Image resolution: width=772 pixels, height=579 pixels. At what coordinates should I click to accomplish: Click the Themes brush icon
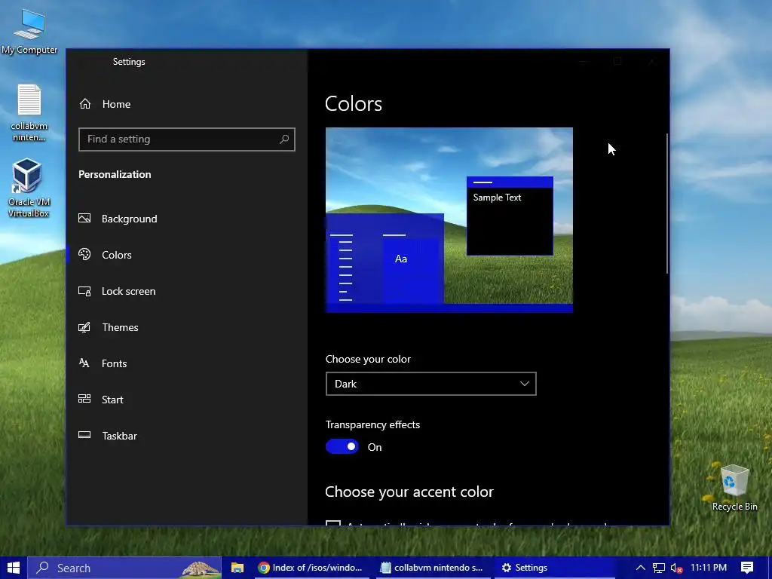84,327
